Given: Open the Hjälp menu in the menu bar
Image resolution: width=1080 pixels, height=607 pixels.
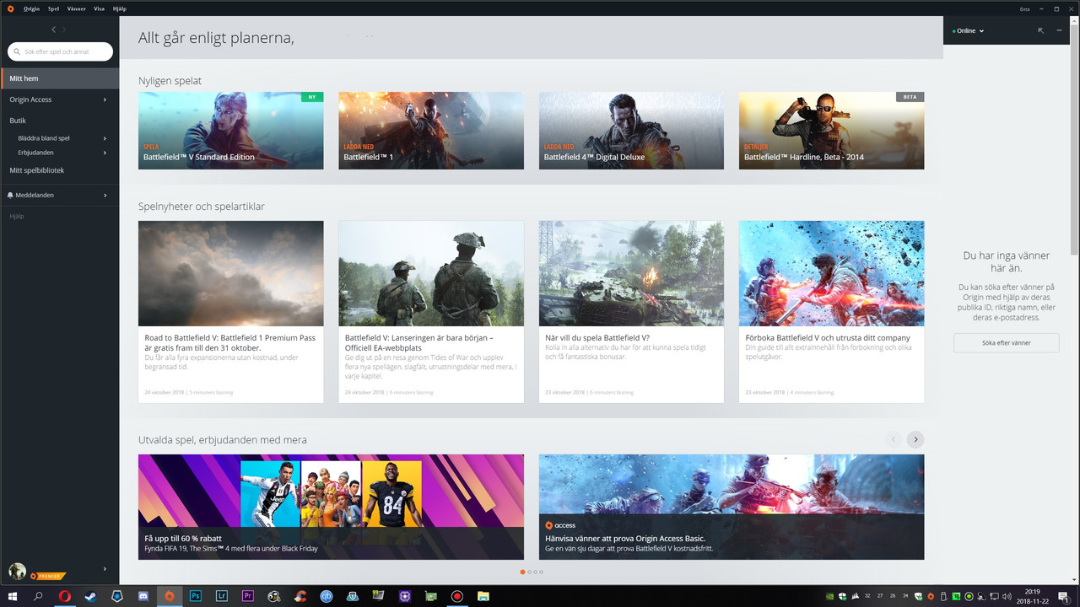Looking at the screenshot, I should click(x=119, y=8).
